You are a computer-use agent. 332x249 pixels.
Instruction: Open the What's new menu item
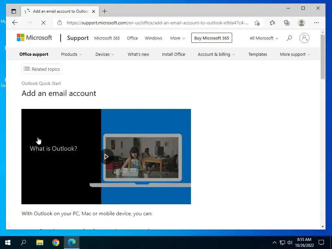click(138, 54)
